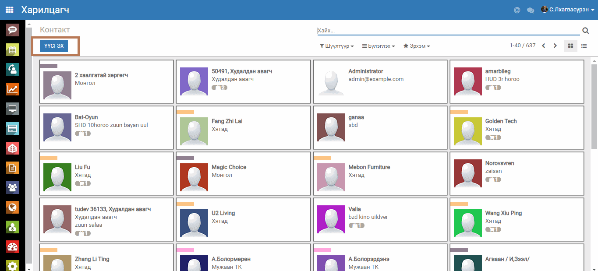Open the sales chart app icon
The image size is (598, 271).
12,89
